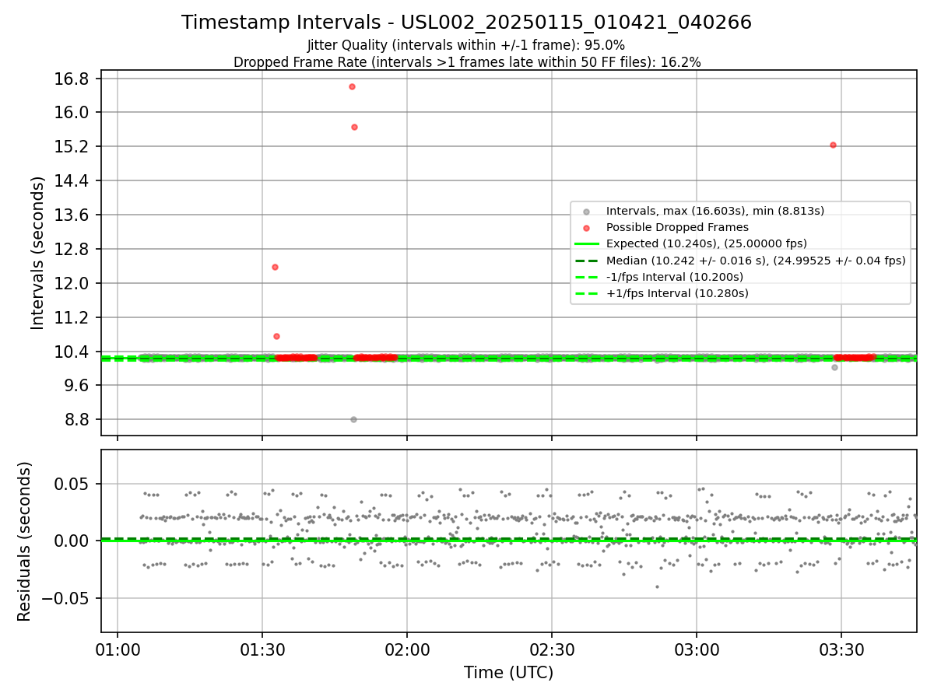This screenshot has width=934, height=700.
Task: Click the '9.6' y-axis tick label
Action: click(78, 386)
